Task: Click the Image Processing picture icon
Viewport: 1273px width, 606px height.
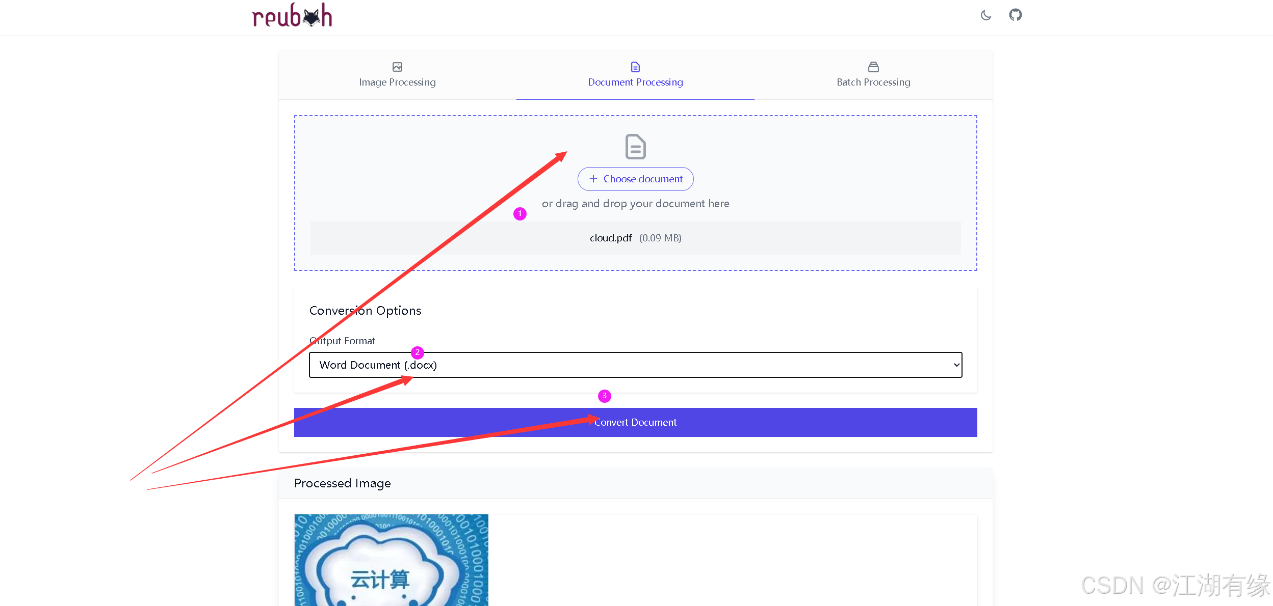Action: tap(397, 67)
